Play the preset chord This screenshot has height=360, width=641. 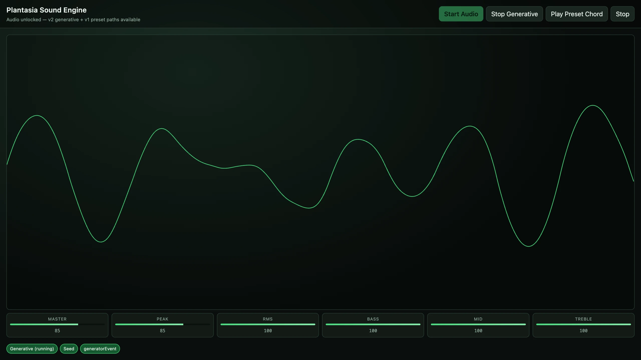pyautogui.click(x=577, y=14)
